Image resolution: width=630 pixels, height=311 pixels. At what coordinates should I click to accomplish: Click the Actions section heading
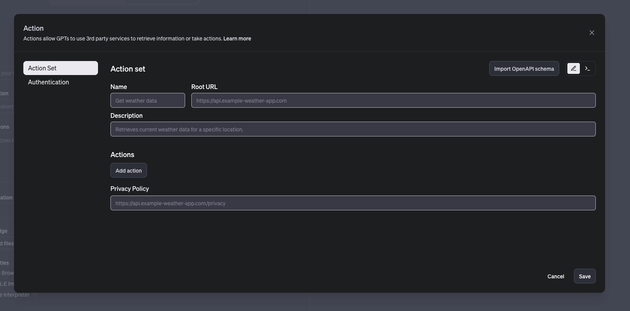pos(122,154)
